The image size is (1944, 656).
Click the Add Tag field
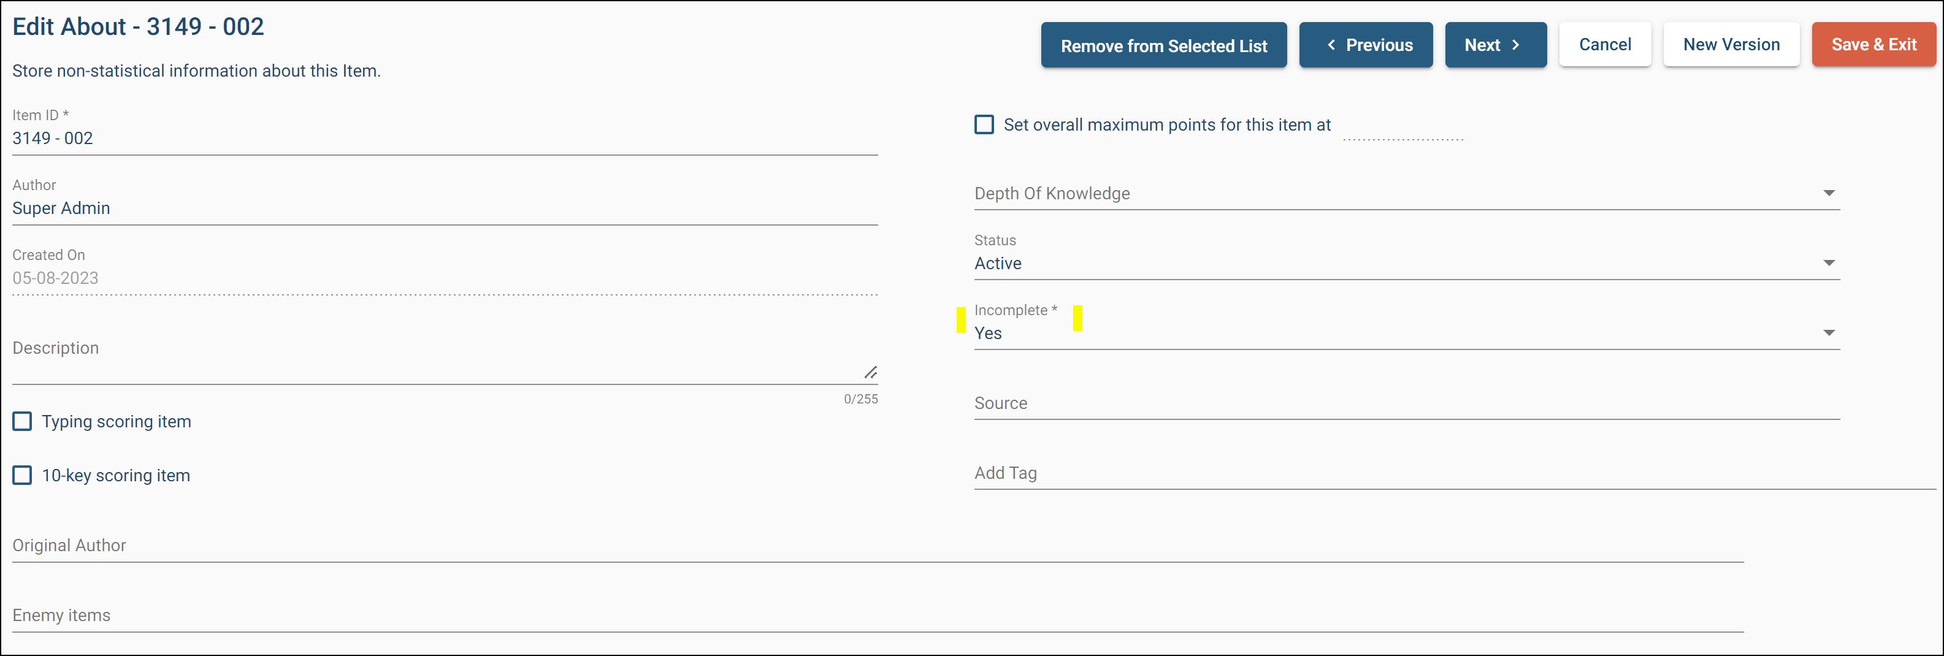pos(1455,473)
